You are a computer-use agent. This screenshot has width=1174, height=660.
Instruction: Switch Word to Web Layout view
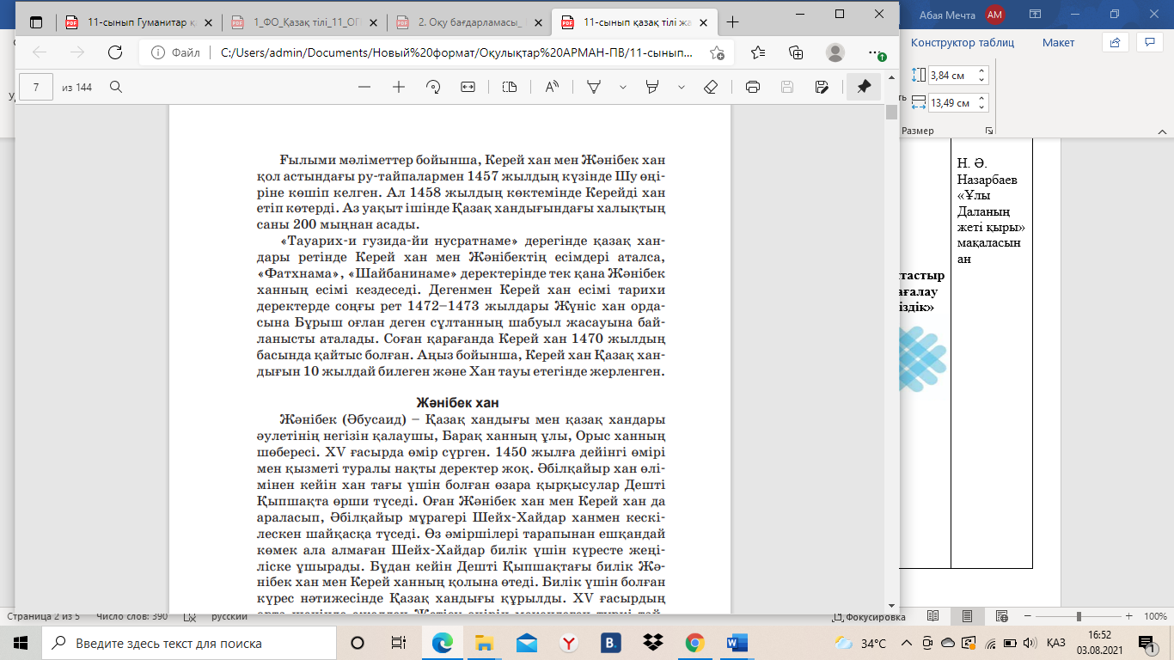[1001, 617]
